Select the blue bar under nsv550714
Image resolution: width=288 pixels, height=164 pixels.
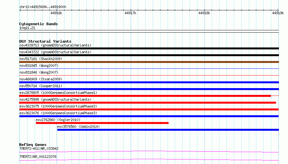click(149, 89)
